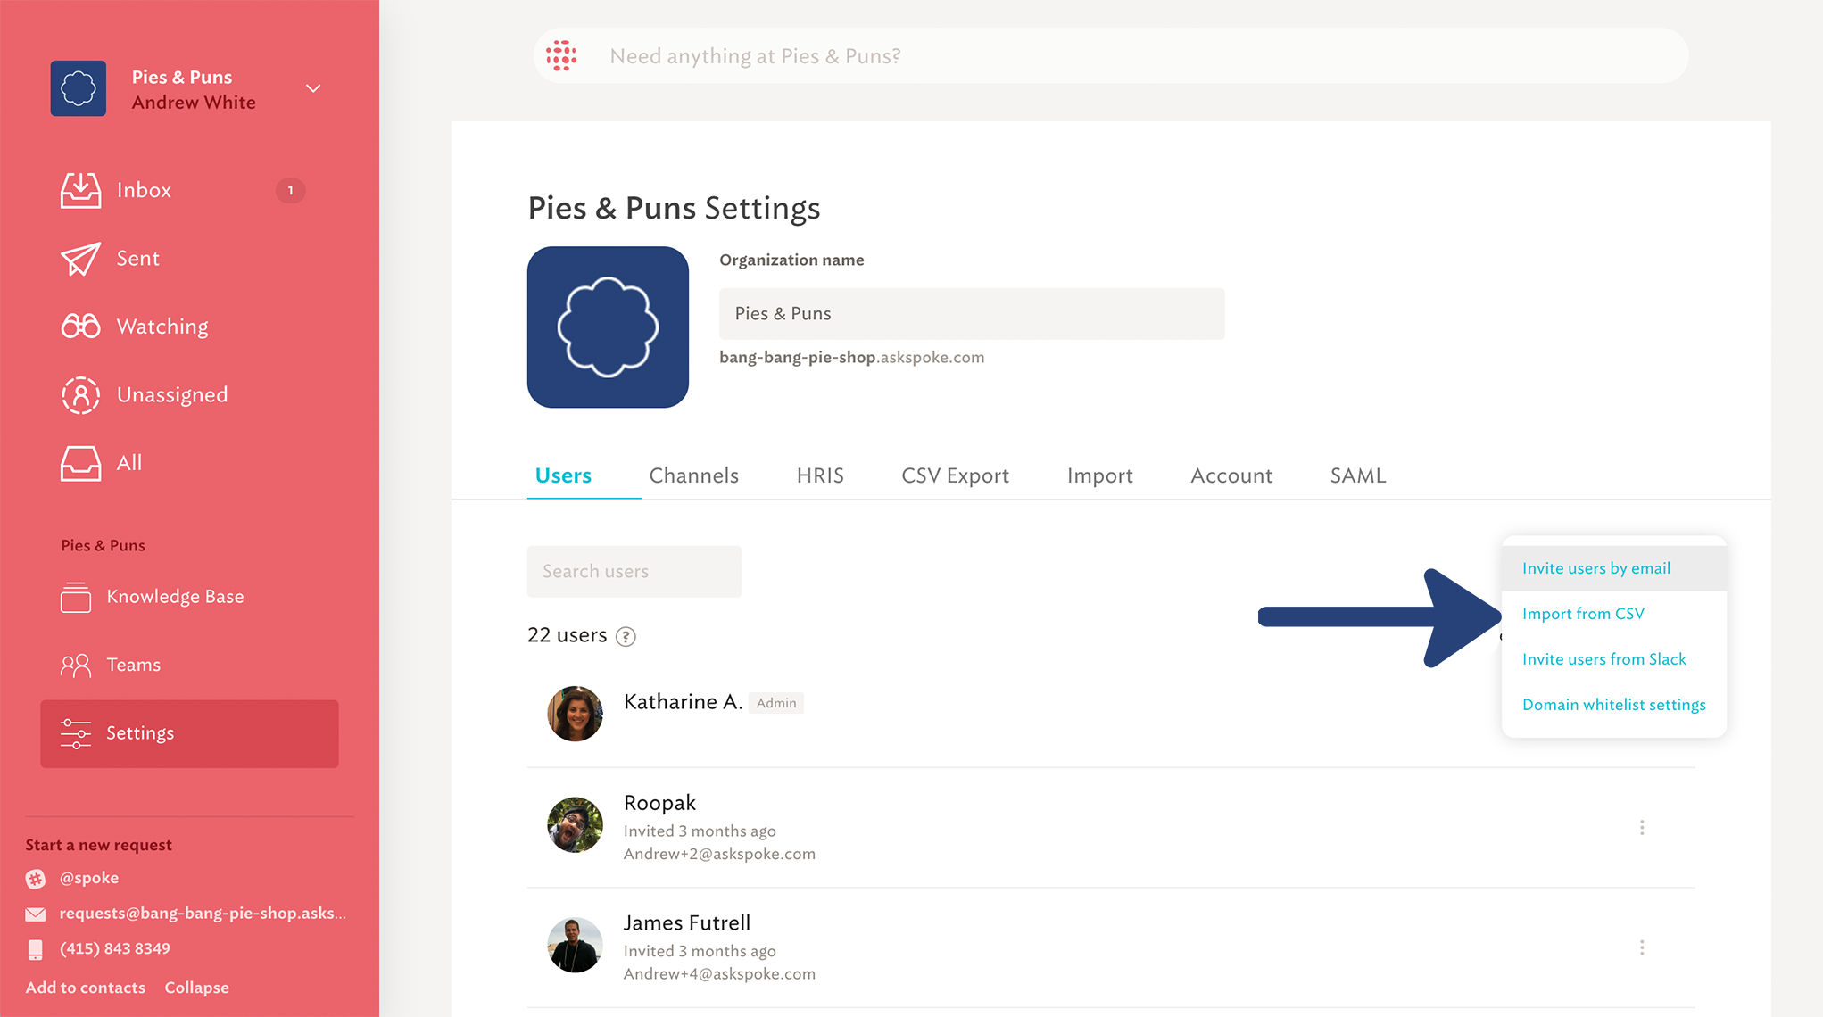Open the Import tab
Image resolution: width=1823 pixels, height=1017 pixels.
pyautogui.click(x=1099, y=475)
